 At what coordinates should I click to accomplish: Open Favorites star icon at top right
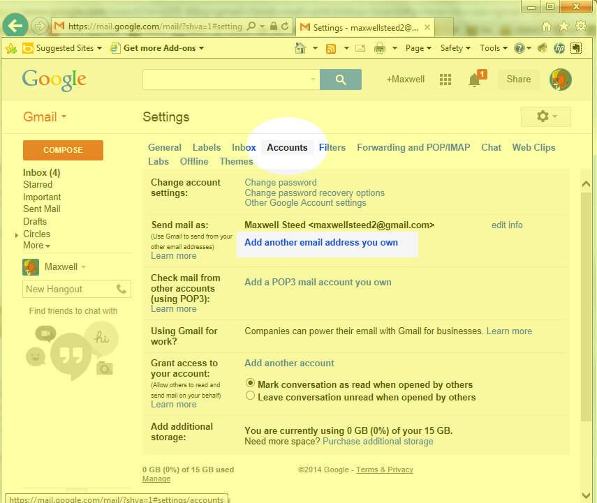coord(563,27)
